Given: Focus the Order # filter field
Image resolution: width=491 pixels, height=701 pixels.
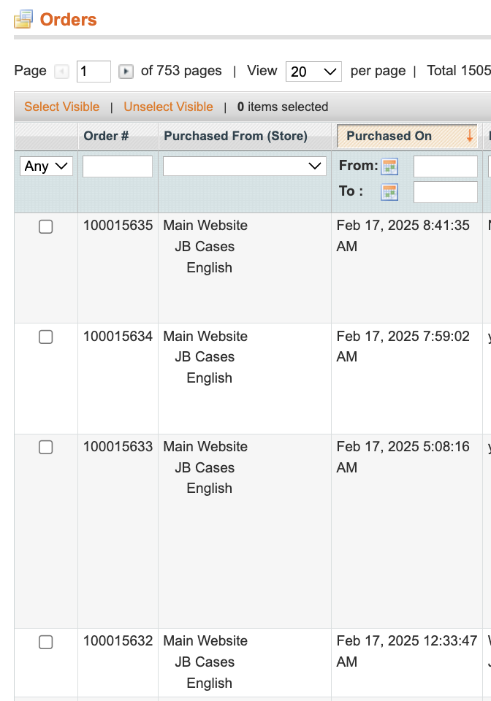Looking at the screenshot, I should pos(118,166).
